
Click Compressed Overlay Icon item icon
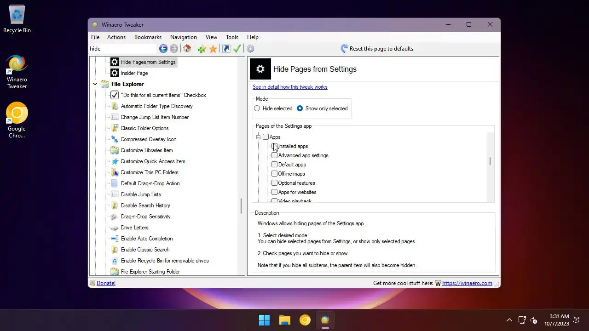click(x=115, y=139)
